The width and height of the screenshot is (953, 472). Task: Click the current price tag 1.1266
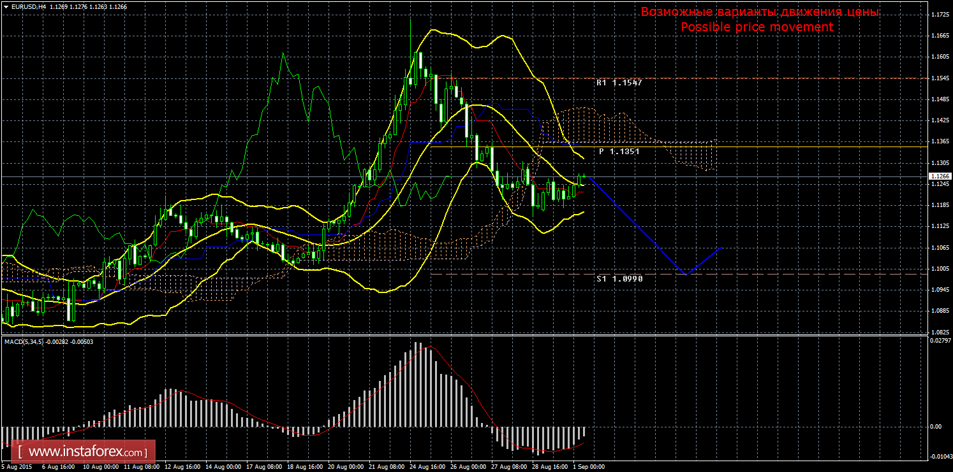(940, 176)
